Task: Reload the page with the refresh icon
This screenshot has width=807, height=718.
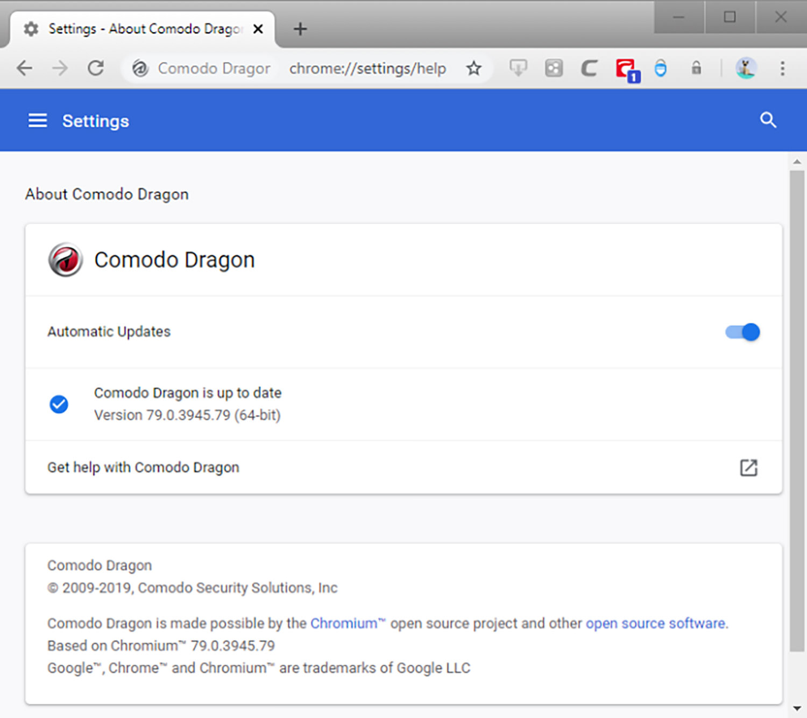Action: (x=96, y=68)
